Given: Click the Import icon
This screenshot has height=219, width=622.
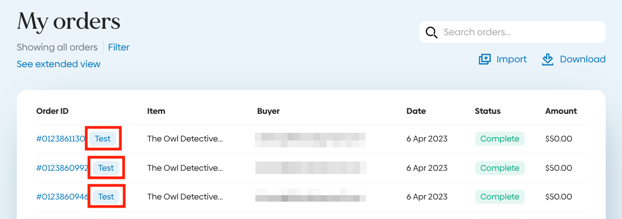Looking at the screenshot, I should click(484, 59).
